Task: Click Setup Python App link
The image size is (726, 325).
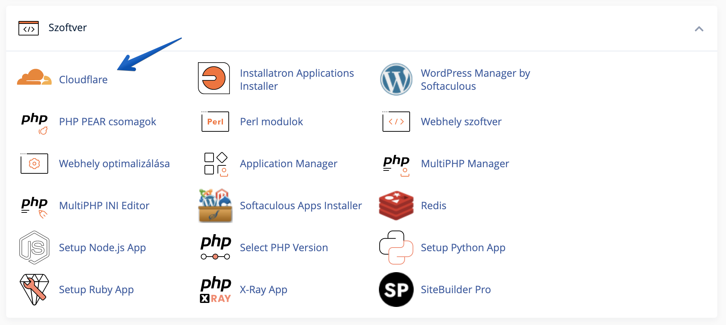Action: (x=463, y=248)
